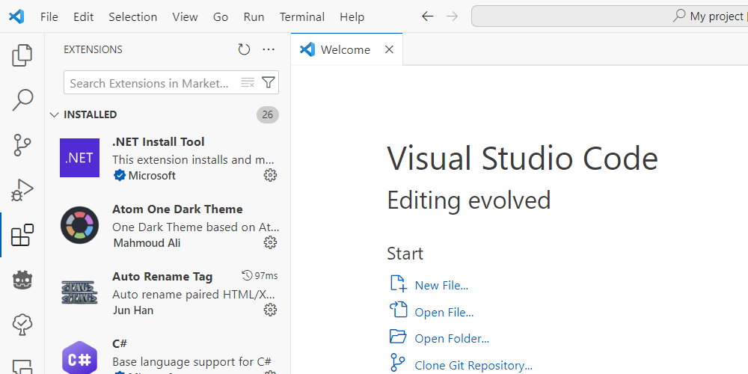Open Run and Debug view

22,190
